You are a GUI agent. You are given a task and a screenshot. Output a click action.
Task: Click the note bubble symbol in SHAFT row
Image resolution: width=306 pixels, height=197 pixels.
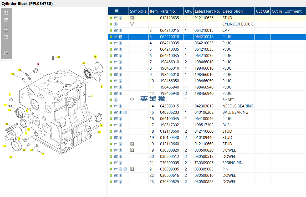[x=132, y=100]
